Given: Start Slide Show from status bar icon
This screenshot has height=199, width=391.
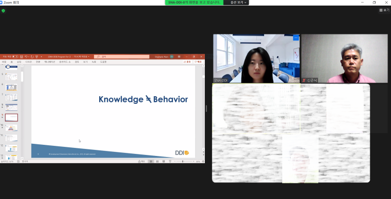Looking at the screenshot, I should [170, 162].
